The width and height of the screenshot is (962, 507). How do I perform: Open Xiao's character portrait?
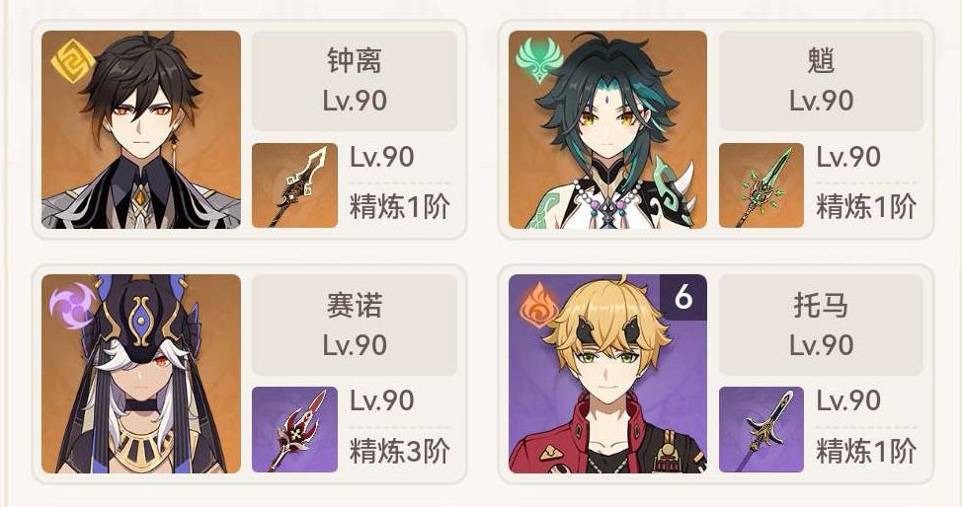coord(607,129)
